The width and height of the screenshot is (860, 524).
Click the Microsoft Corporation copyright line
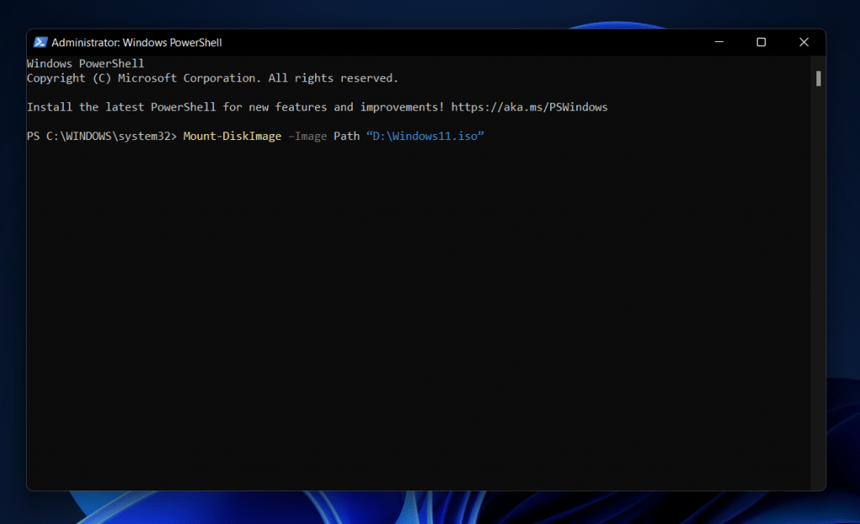[212, 77]
